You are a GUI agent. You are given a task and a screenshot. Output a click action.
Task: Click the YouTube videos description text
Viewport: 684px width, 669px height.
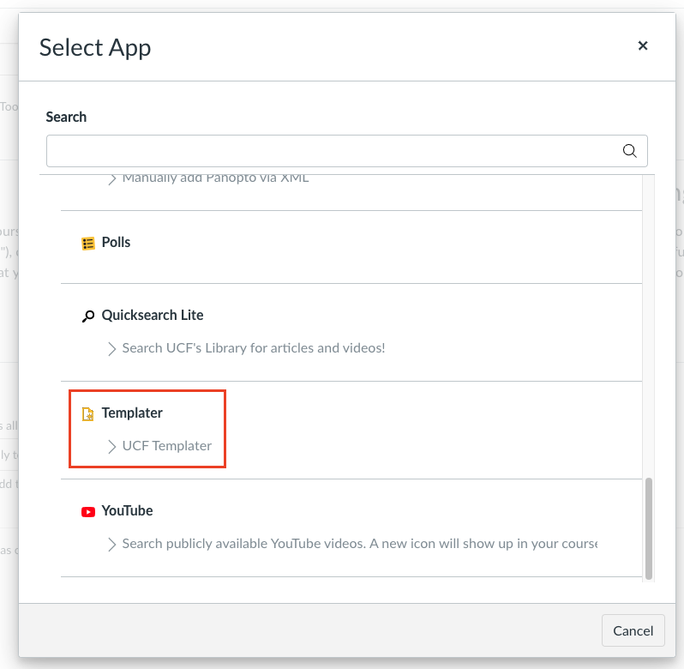[359, 544]
